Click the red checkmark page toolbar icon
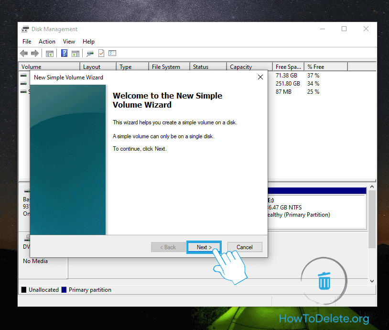This screenshot has width=389, height=330. 101,53
